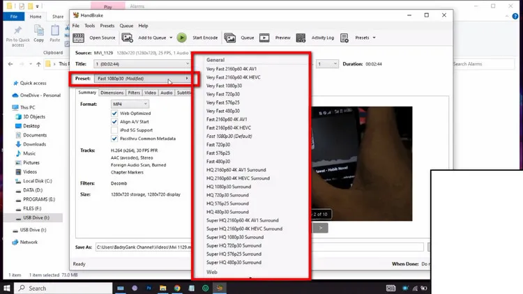Image resolution: width=523 pixels, height=294 pixels.
Task: Open the Queue menu
Action: 126,26
